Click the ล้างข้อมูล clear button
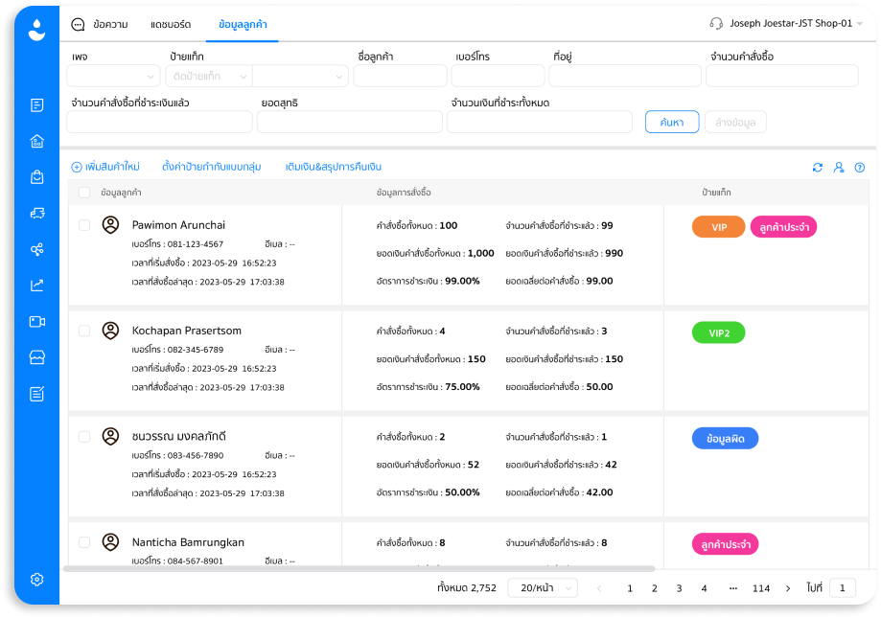 point(735,122)
